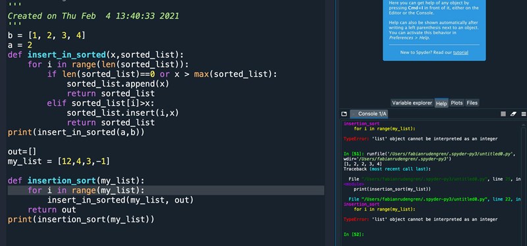
Task: Click the 'print(insert_in_sorted(a,b))' line
Action: [x=76, y=132]
